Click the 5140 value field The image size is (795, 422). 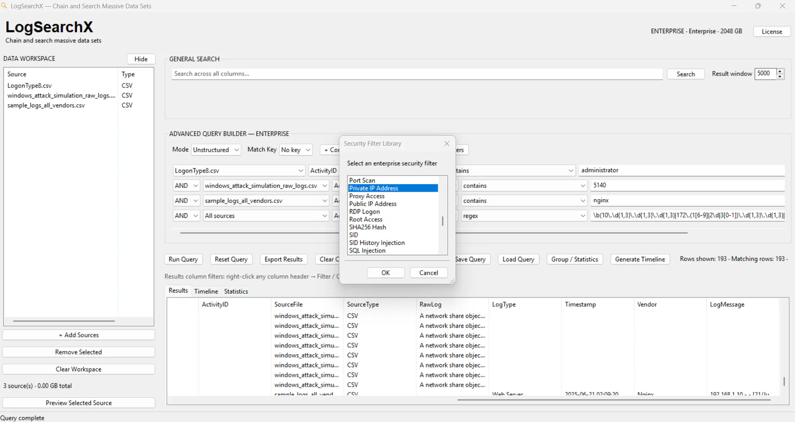[688, 185]
